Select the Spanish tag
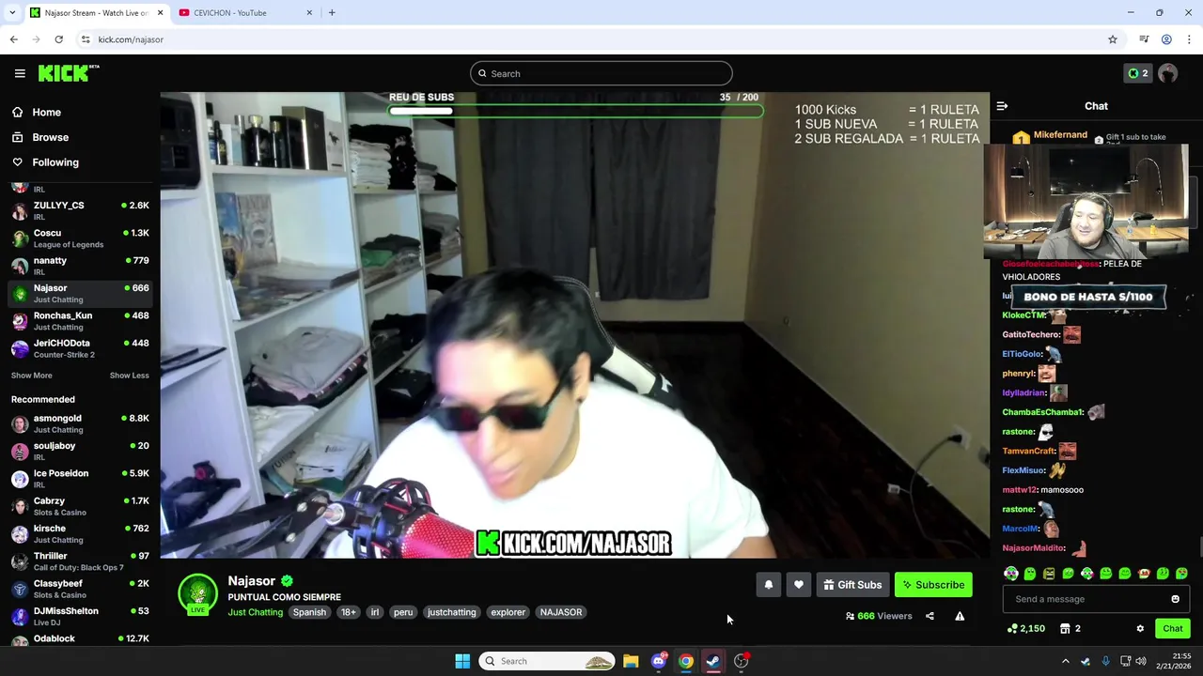 pos(309,612)
